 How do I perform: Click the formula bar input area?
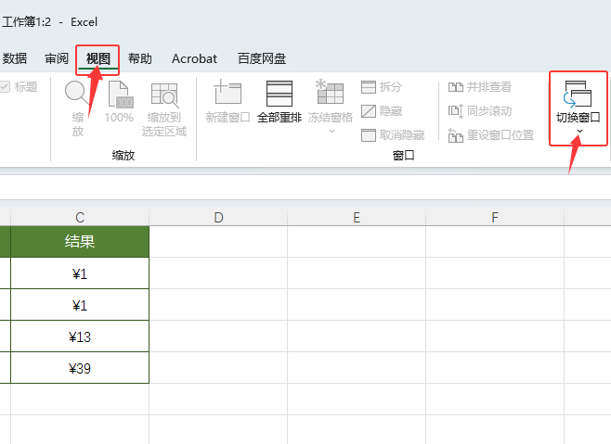[x=305, y=187]
